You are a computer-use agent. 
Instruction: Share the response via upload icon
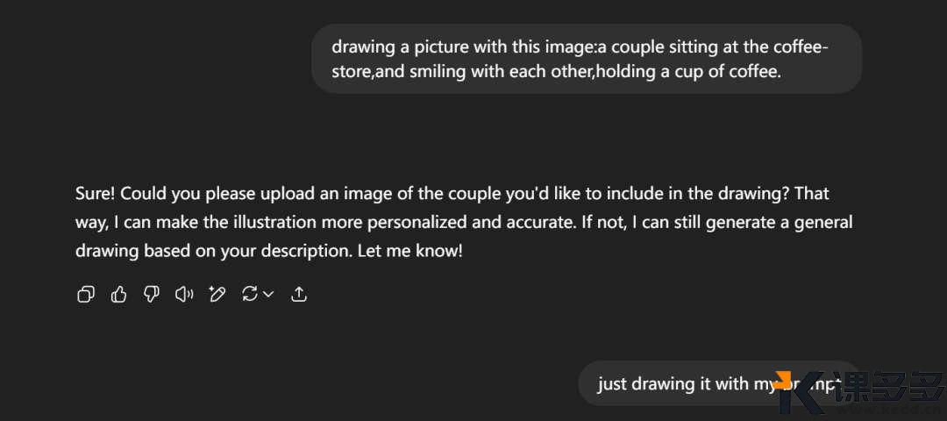[299, 295]
